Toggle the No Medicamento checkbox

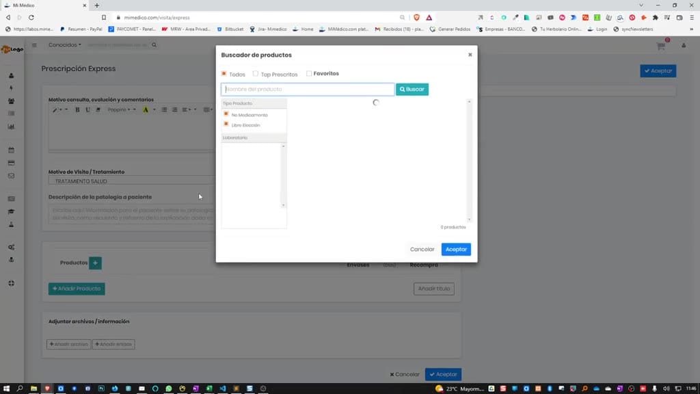[226, 114]
